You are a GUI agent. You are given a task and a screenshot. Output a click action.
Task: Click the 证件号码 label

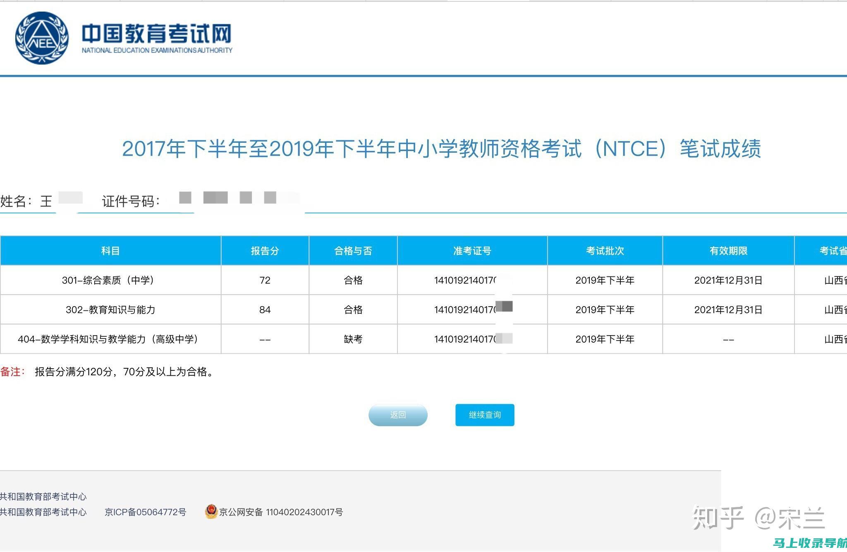[131, 202]
